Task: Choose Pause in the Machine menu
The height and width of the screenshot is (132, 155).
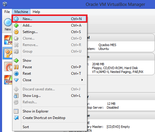Action: tap(50, 67)
